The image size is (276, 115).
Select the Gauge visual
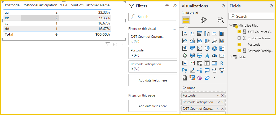[x=214, y=56]
